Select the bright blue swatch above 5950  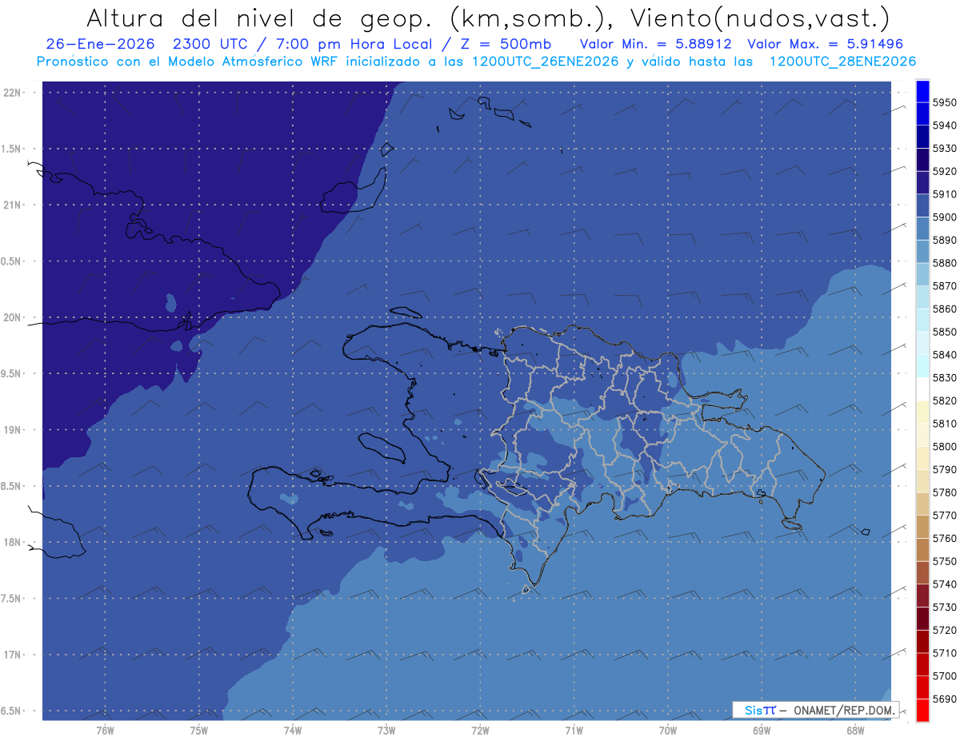tap(922, 91)
